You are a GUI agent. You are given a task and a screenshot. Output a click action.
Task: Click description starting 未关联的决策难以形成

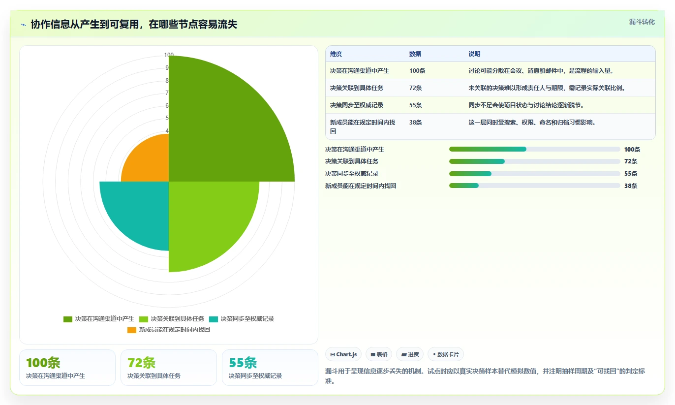coord(547,88)
